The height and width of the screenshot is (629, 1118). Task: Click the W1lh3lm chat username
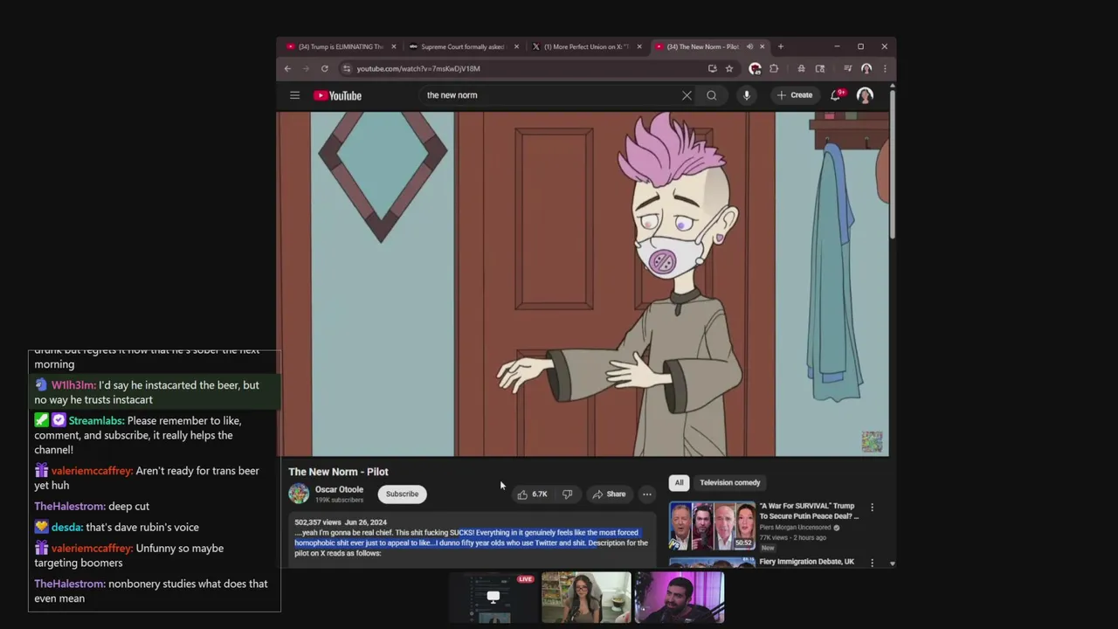click(73, 385)
